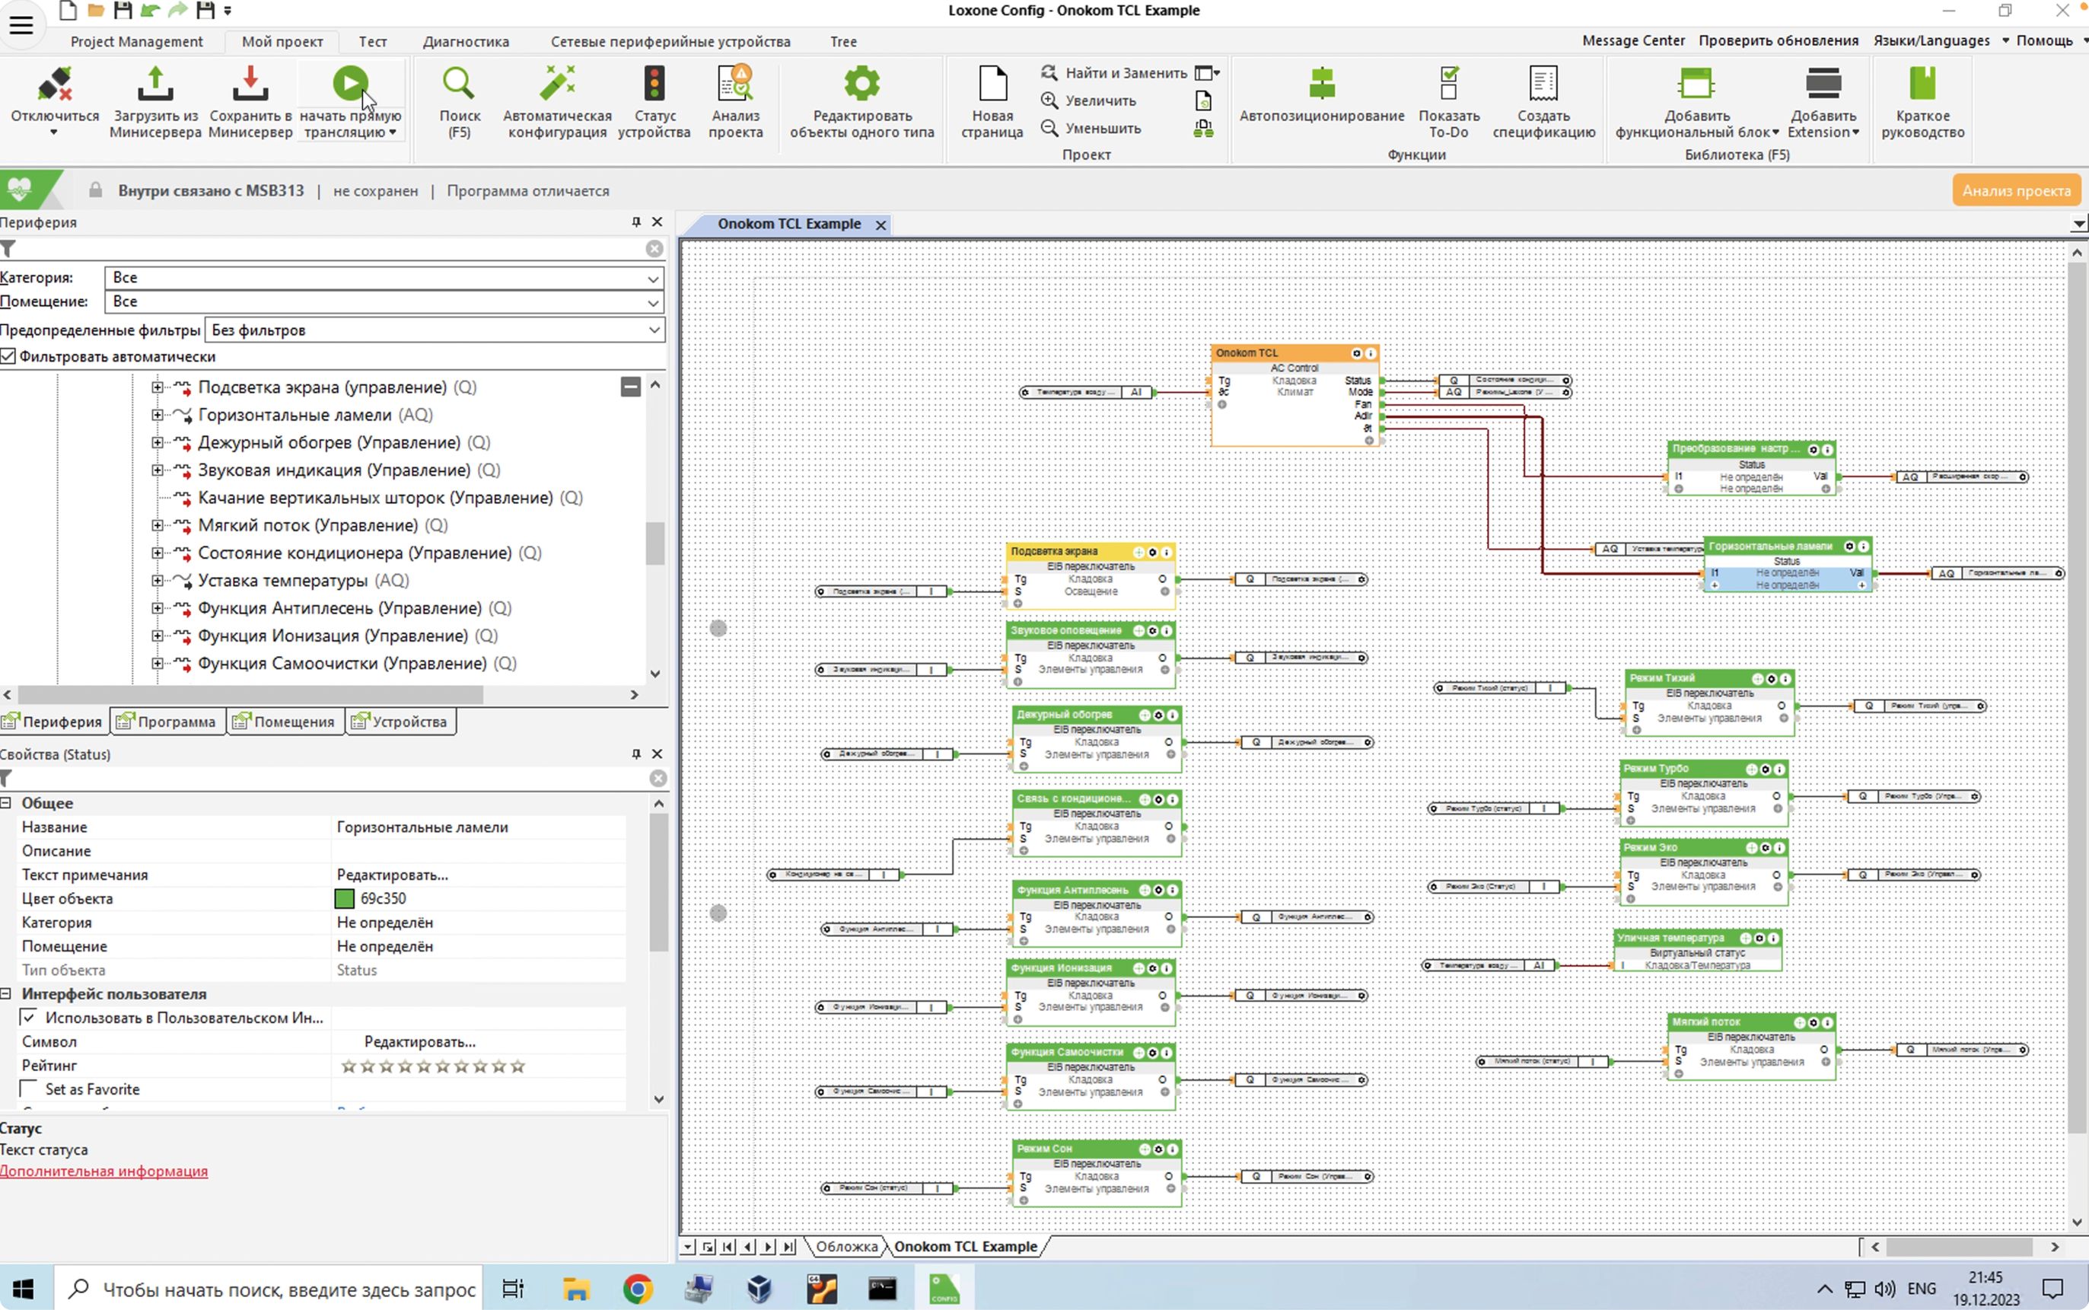
Task: Open Chrome from the Windows taskbar
Action: [x=638, y=1289]
